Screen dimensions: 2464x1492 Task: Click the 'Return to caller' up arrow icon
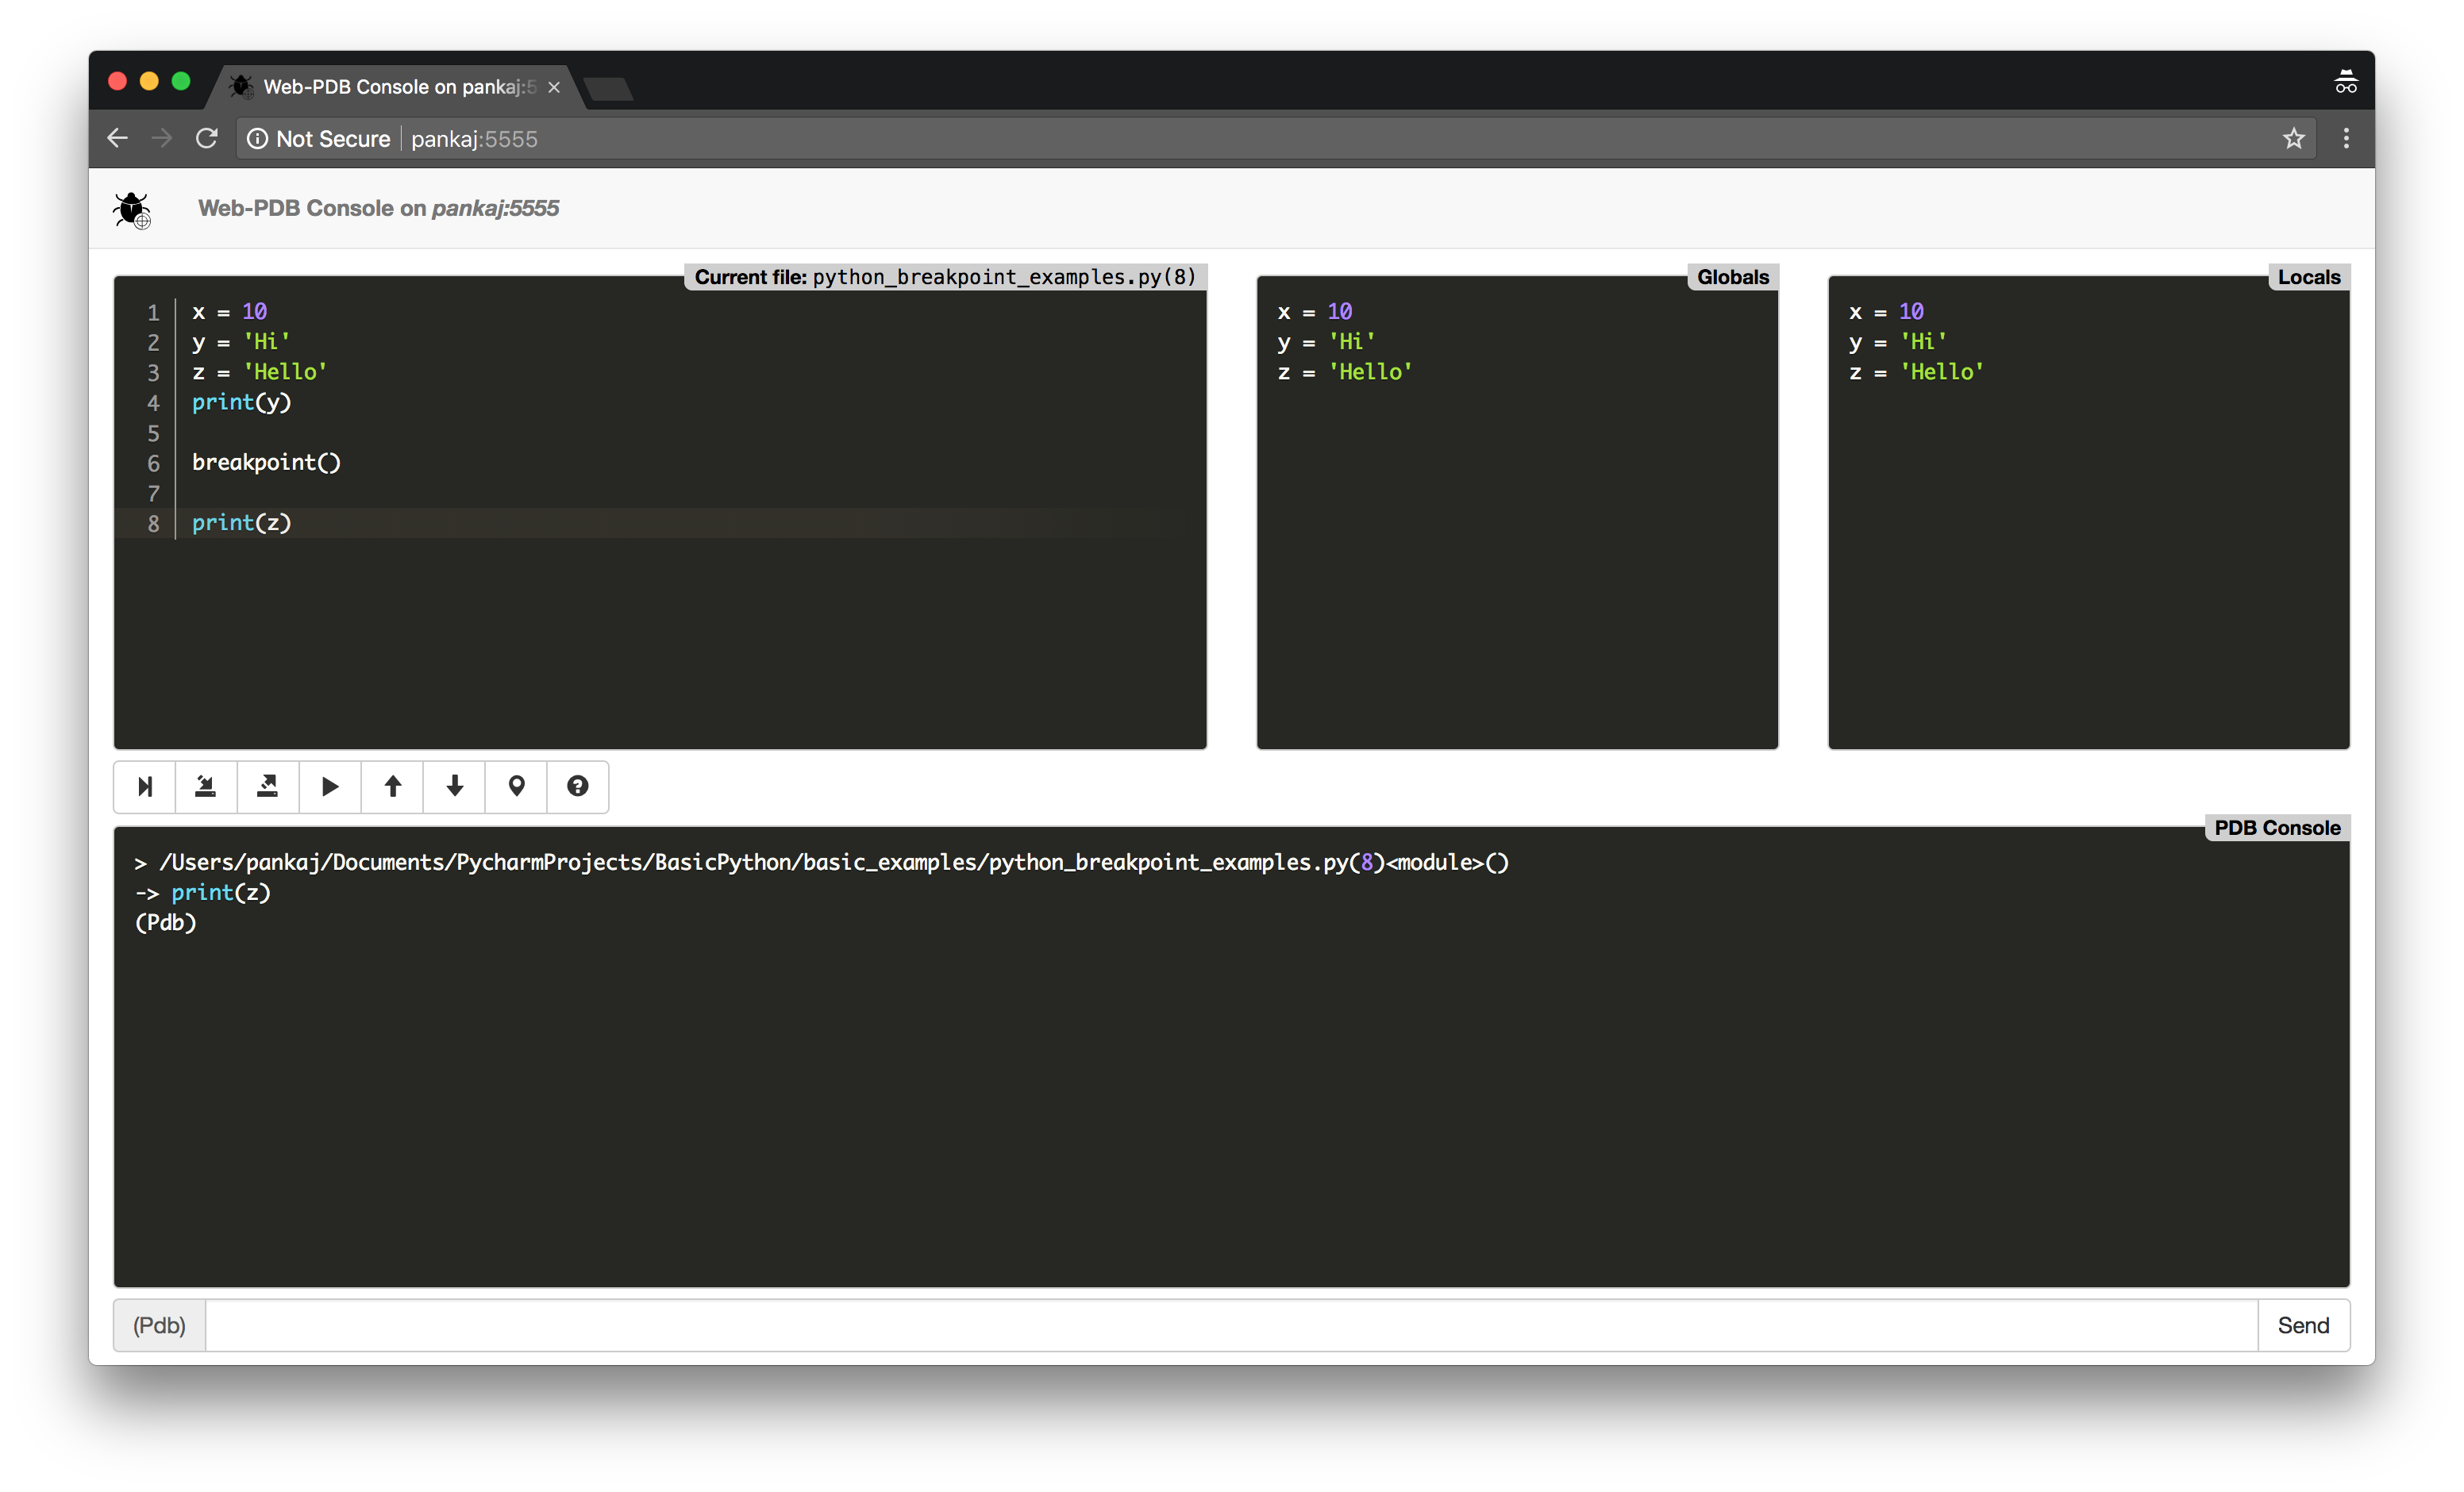tap(391, 786)
